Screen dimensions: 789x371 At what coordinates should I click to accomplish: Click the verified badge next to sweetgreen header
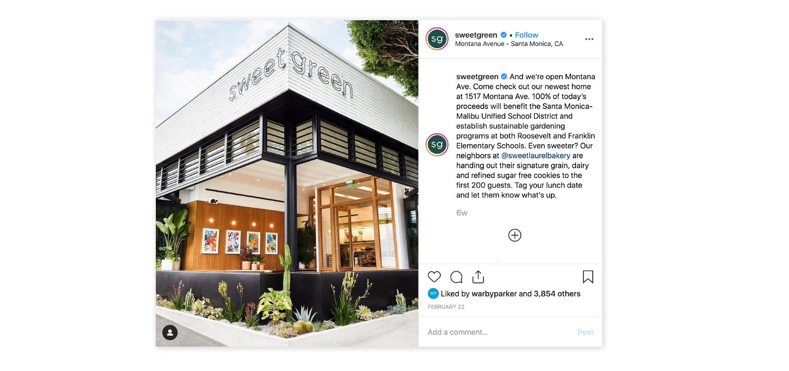503,35
